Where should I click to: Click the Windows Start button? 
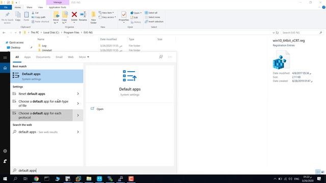pos(5,178)
